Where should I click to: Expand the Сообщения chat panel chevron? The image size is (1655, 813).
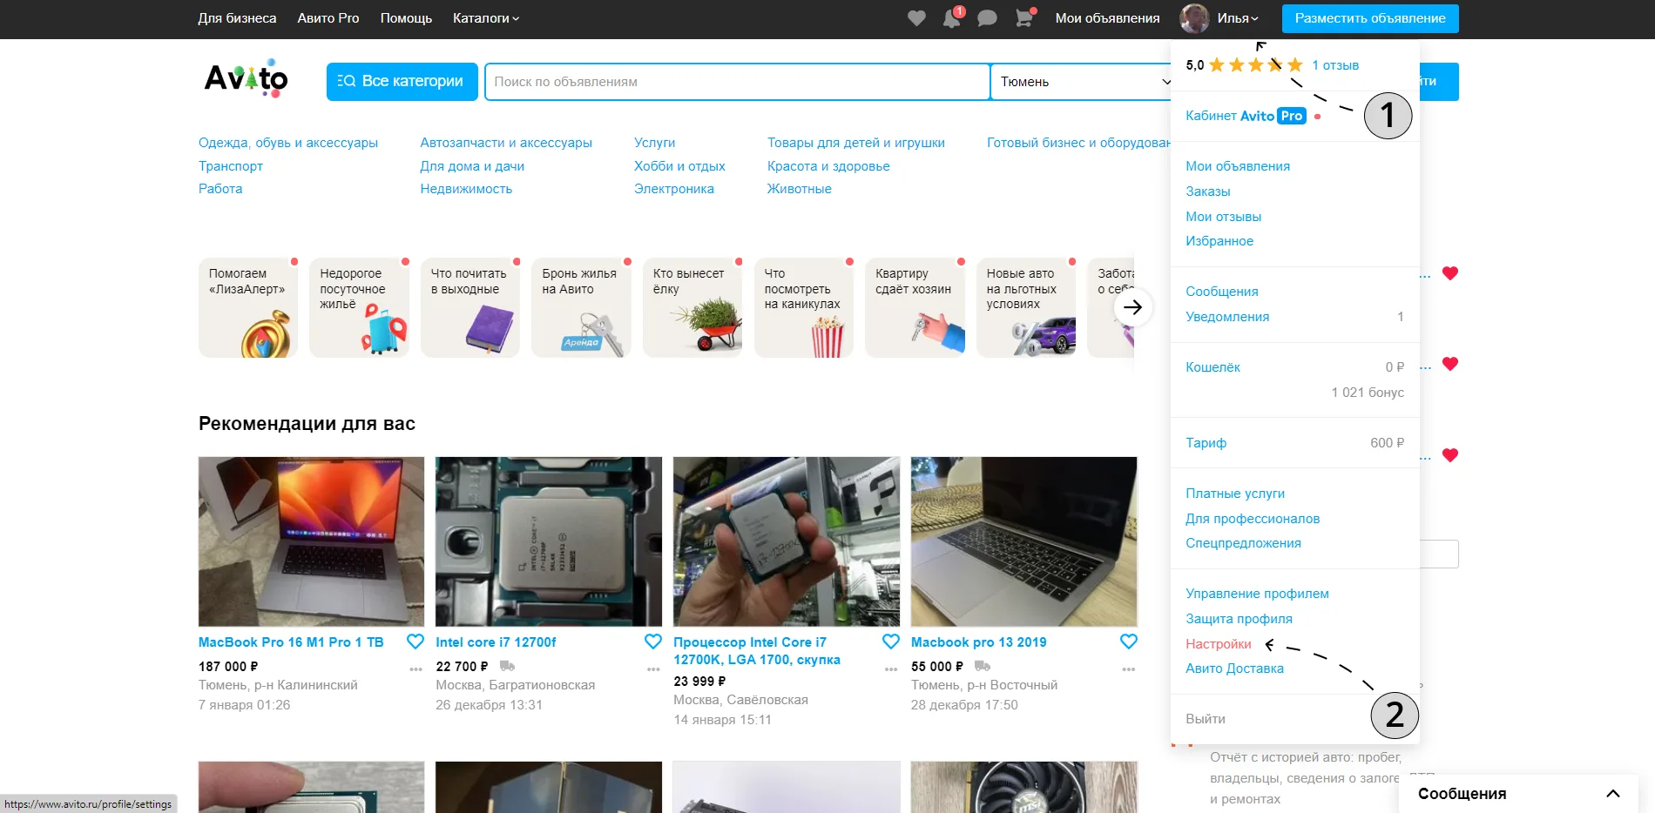pyautogui.click(x=1612, y=793)
